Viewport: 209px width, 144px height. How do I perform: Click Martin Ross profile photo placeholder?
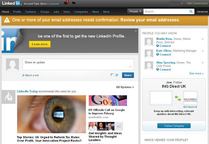point(149,42)
